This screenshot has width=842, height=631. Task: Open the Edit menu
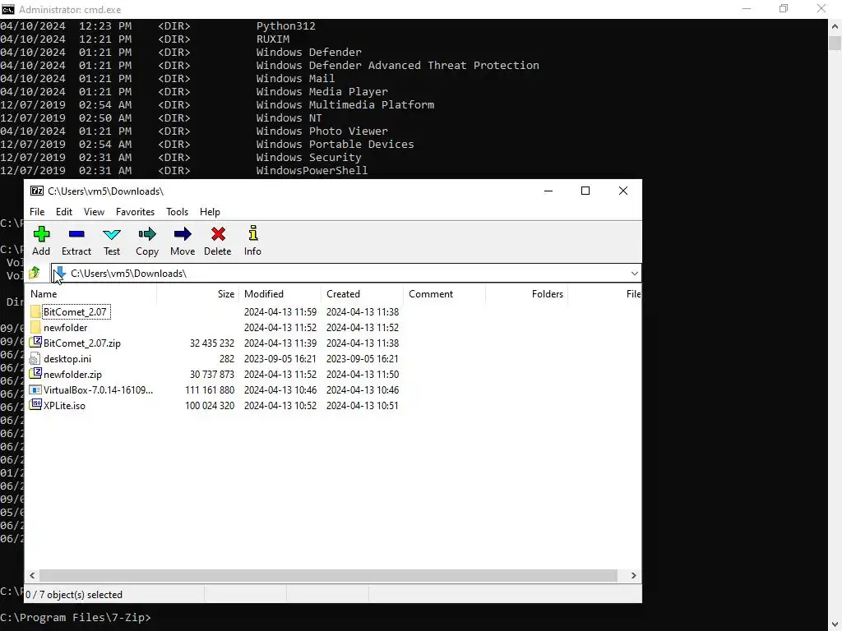click(64, 212)
